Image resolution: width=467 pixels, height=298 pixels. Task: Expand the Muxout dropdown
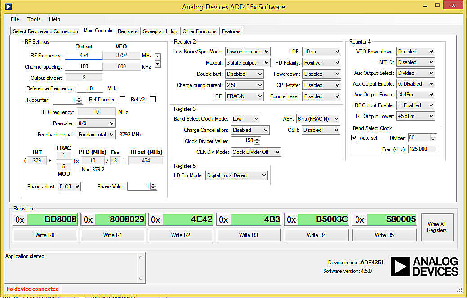[248, 63]
